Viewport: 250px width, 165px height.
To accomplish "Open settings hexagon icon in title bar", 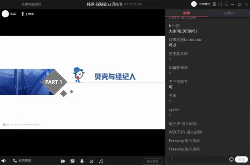I will pos(214,4).
